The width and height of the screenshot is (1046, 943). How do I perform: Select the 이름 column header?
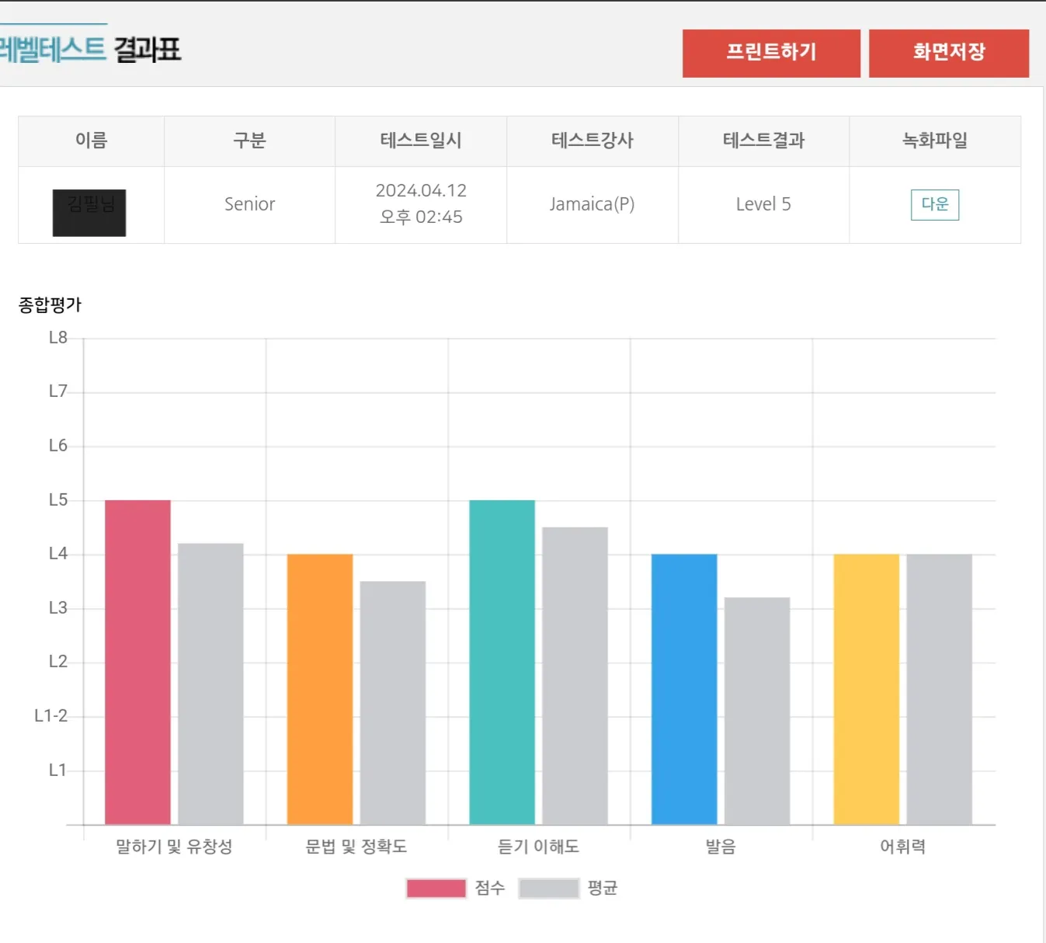click(91, 141)
